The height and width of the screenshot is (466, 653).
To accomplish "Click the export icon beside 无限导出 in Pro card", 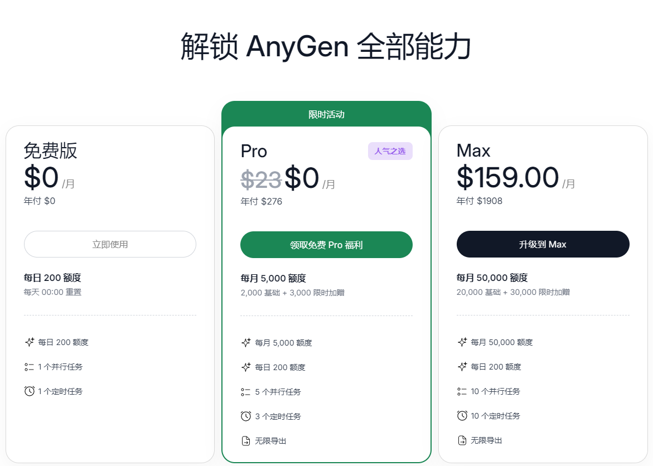I will (245, 440).
